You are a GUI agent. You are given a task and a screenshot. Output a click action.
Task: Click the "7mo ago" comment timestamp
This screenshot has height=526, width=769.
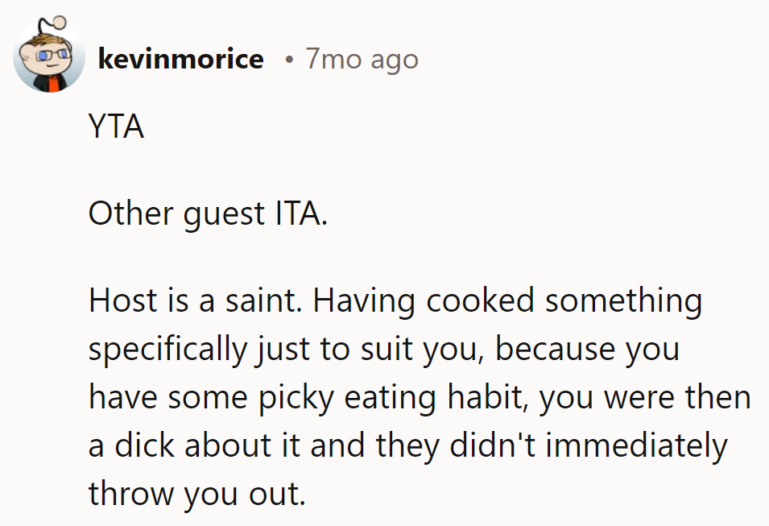pos(362,59)
